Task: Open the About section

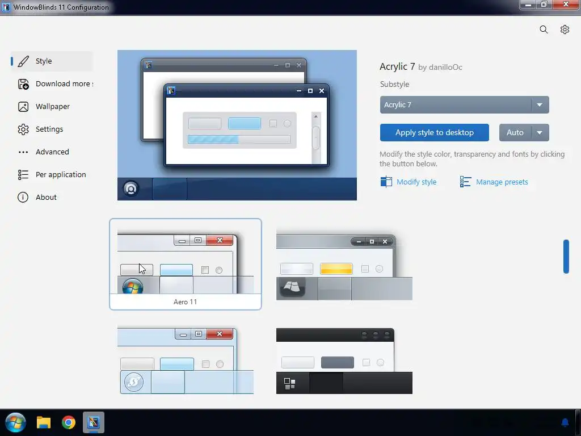Action: click(x=52, y=197)
